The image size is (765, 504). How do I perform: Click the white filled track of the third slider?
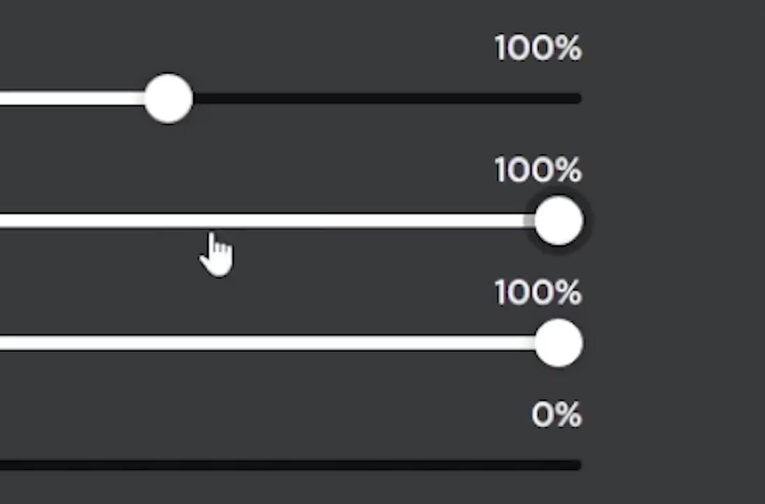pyautogui.click(x=267, y=343)
